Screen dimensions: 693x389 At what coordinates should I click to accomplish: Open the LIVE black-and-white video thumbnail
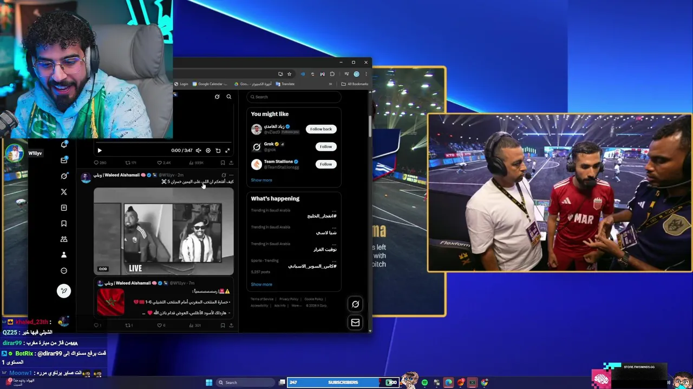point(164,231)
